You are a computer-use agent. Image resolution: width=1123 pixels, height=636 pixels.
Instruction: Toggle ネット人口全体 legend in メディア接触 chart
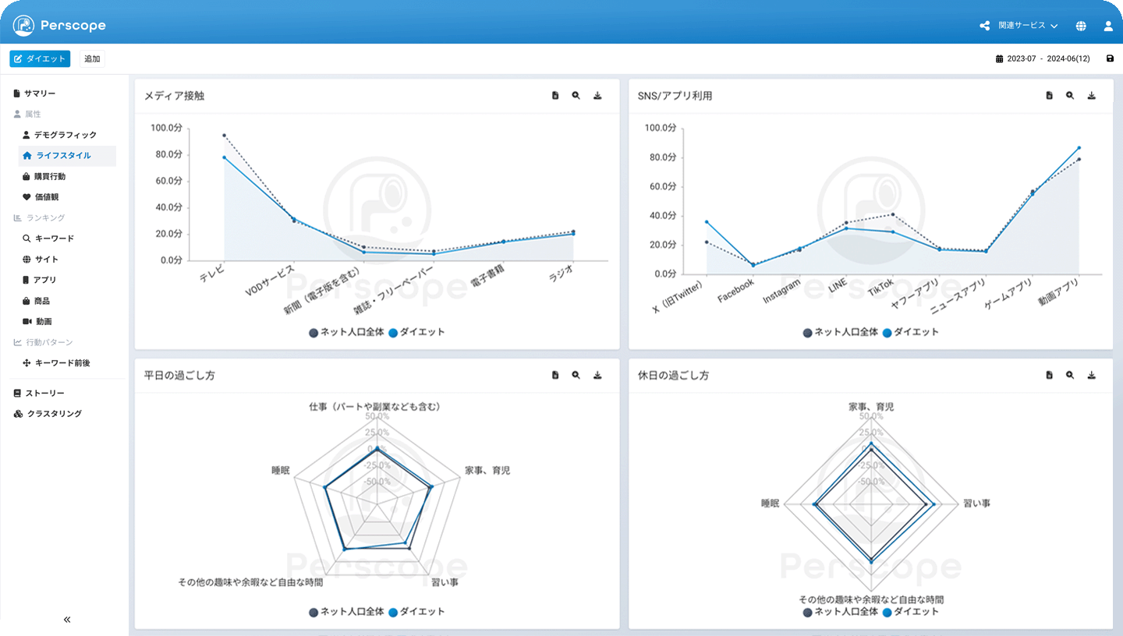click(x=346, y=332)
